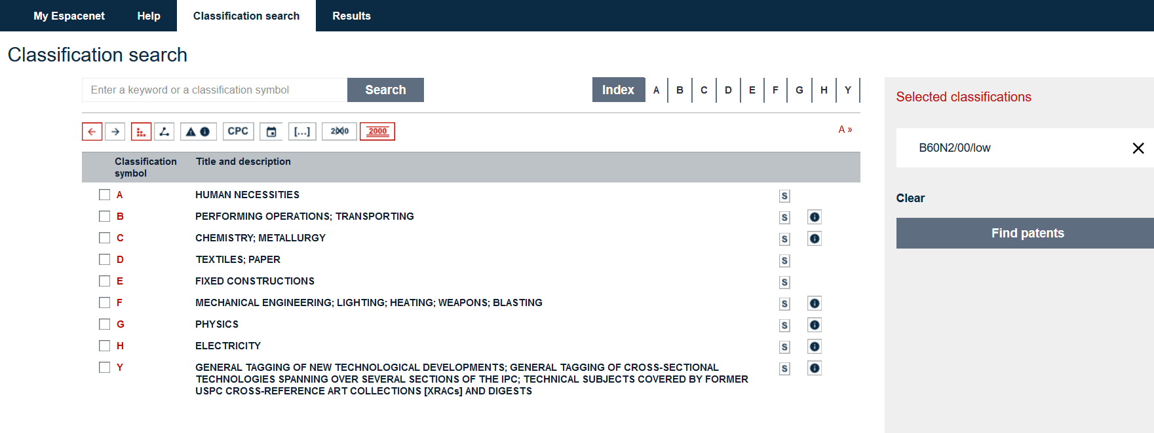Click the S icon for Fixed Constructions

click(784, 283)
